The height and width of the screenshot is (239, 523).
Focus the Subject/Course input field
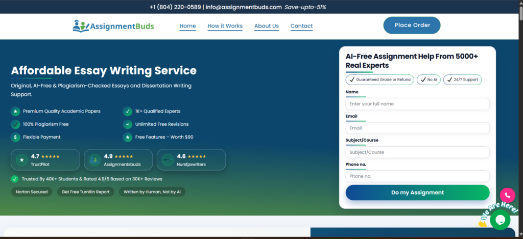(x=418, y=152)
